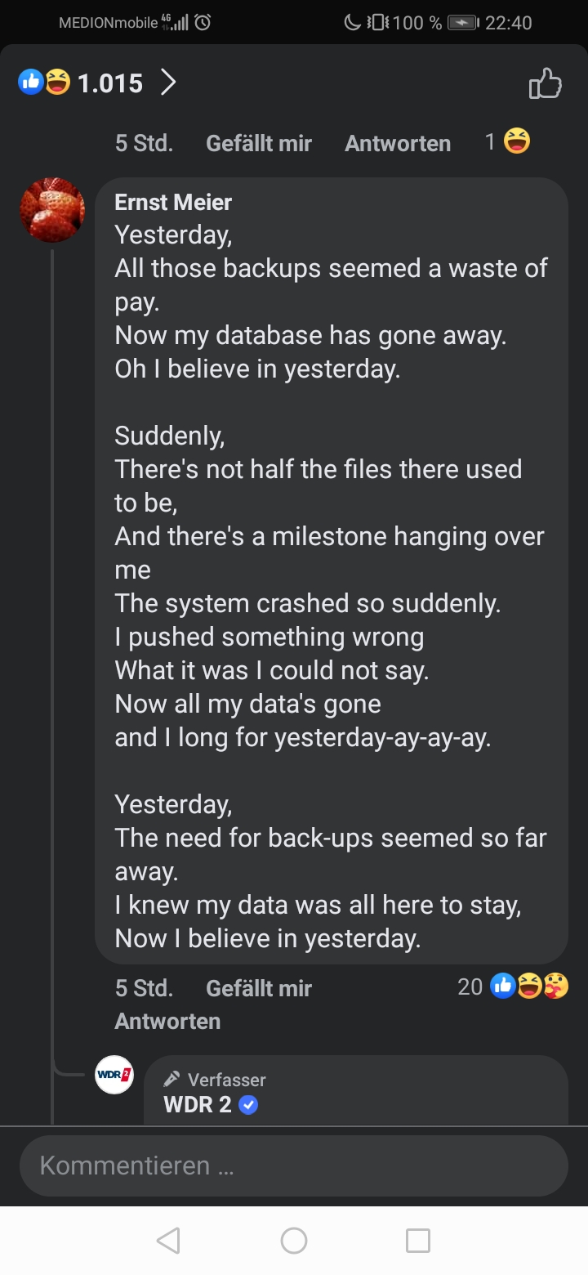Tap the blue like reaction icon at top
Viewport: 588px width, 1275px height.
31,82
